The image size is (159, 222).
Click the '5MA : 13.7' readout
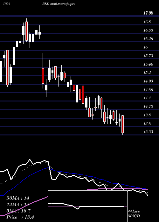coord(18,211)
